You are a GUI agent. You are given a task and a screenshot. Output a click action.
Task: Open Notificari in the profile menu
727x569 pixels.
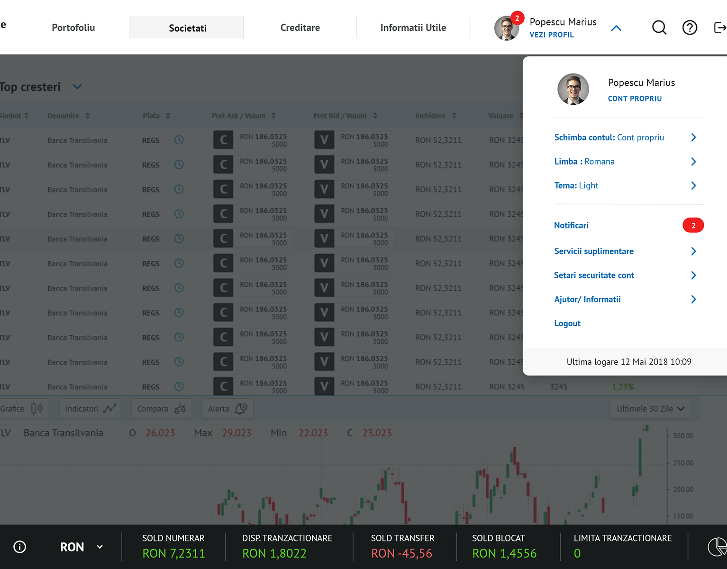(x=571, y=225)
